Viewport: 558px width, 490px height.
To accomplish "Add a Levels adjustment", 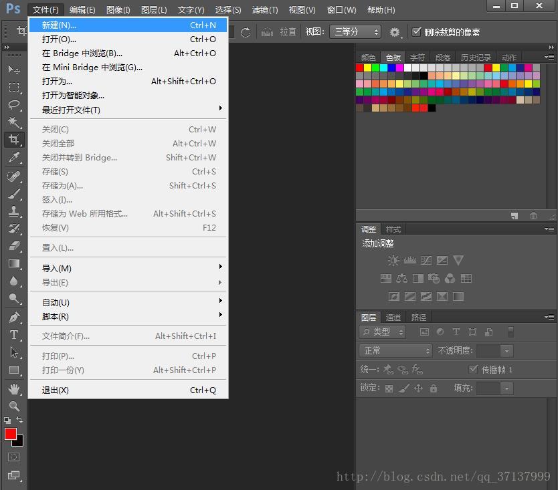I will [409, 261].
